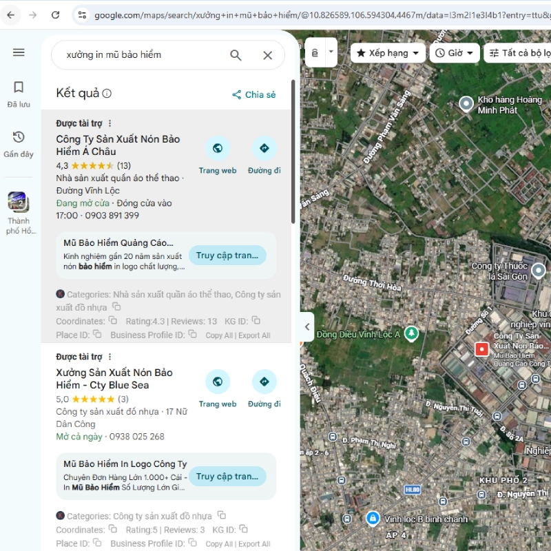Click Kho hàng Hoàng Minh Phát map pin
The image size is (551, 551).
click(x=466, y=105)
